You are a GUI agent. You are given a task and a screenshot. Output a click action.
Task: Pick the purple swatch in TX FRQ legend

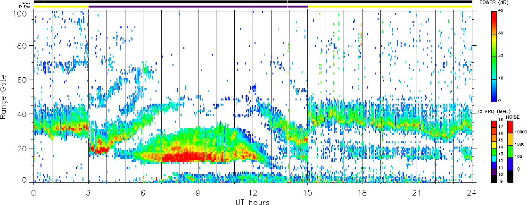click(494, 172)
